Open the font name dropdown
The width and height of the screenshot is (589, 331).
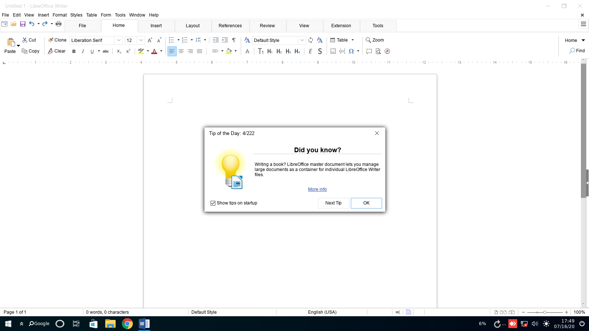coord(119,40)
